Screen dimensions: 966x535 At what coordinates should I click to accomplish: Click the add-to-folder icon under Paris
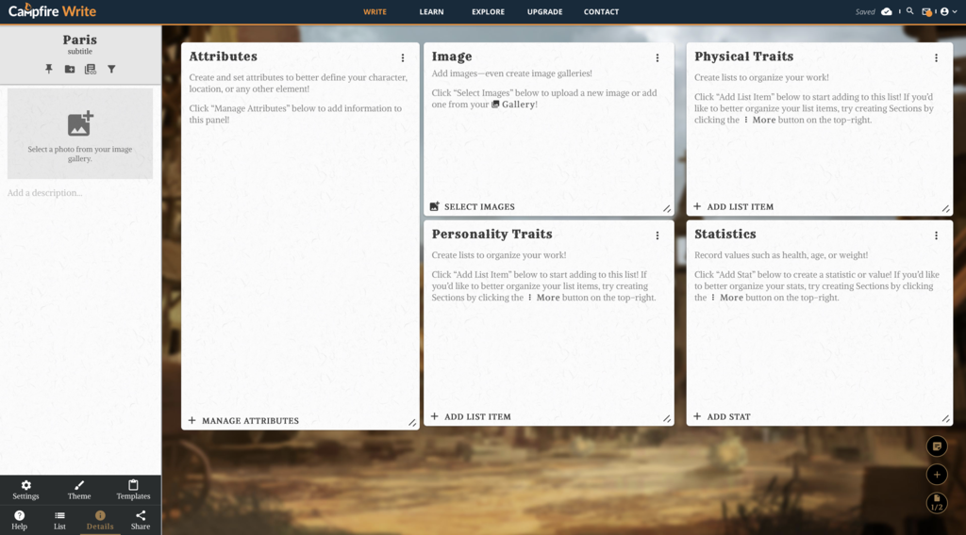tap(70, 69)
